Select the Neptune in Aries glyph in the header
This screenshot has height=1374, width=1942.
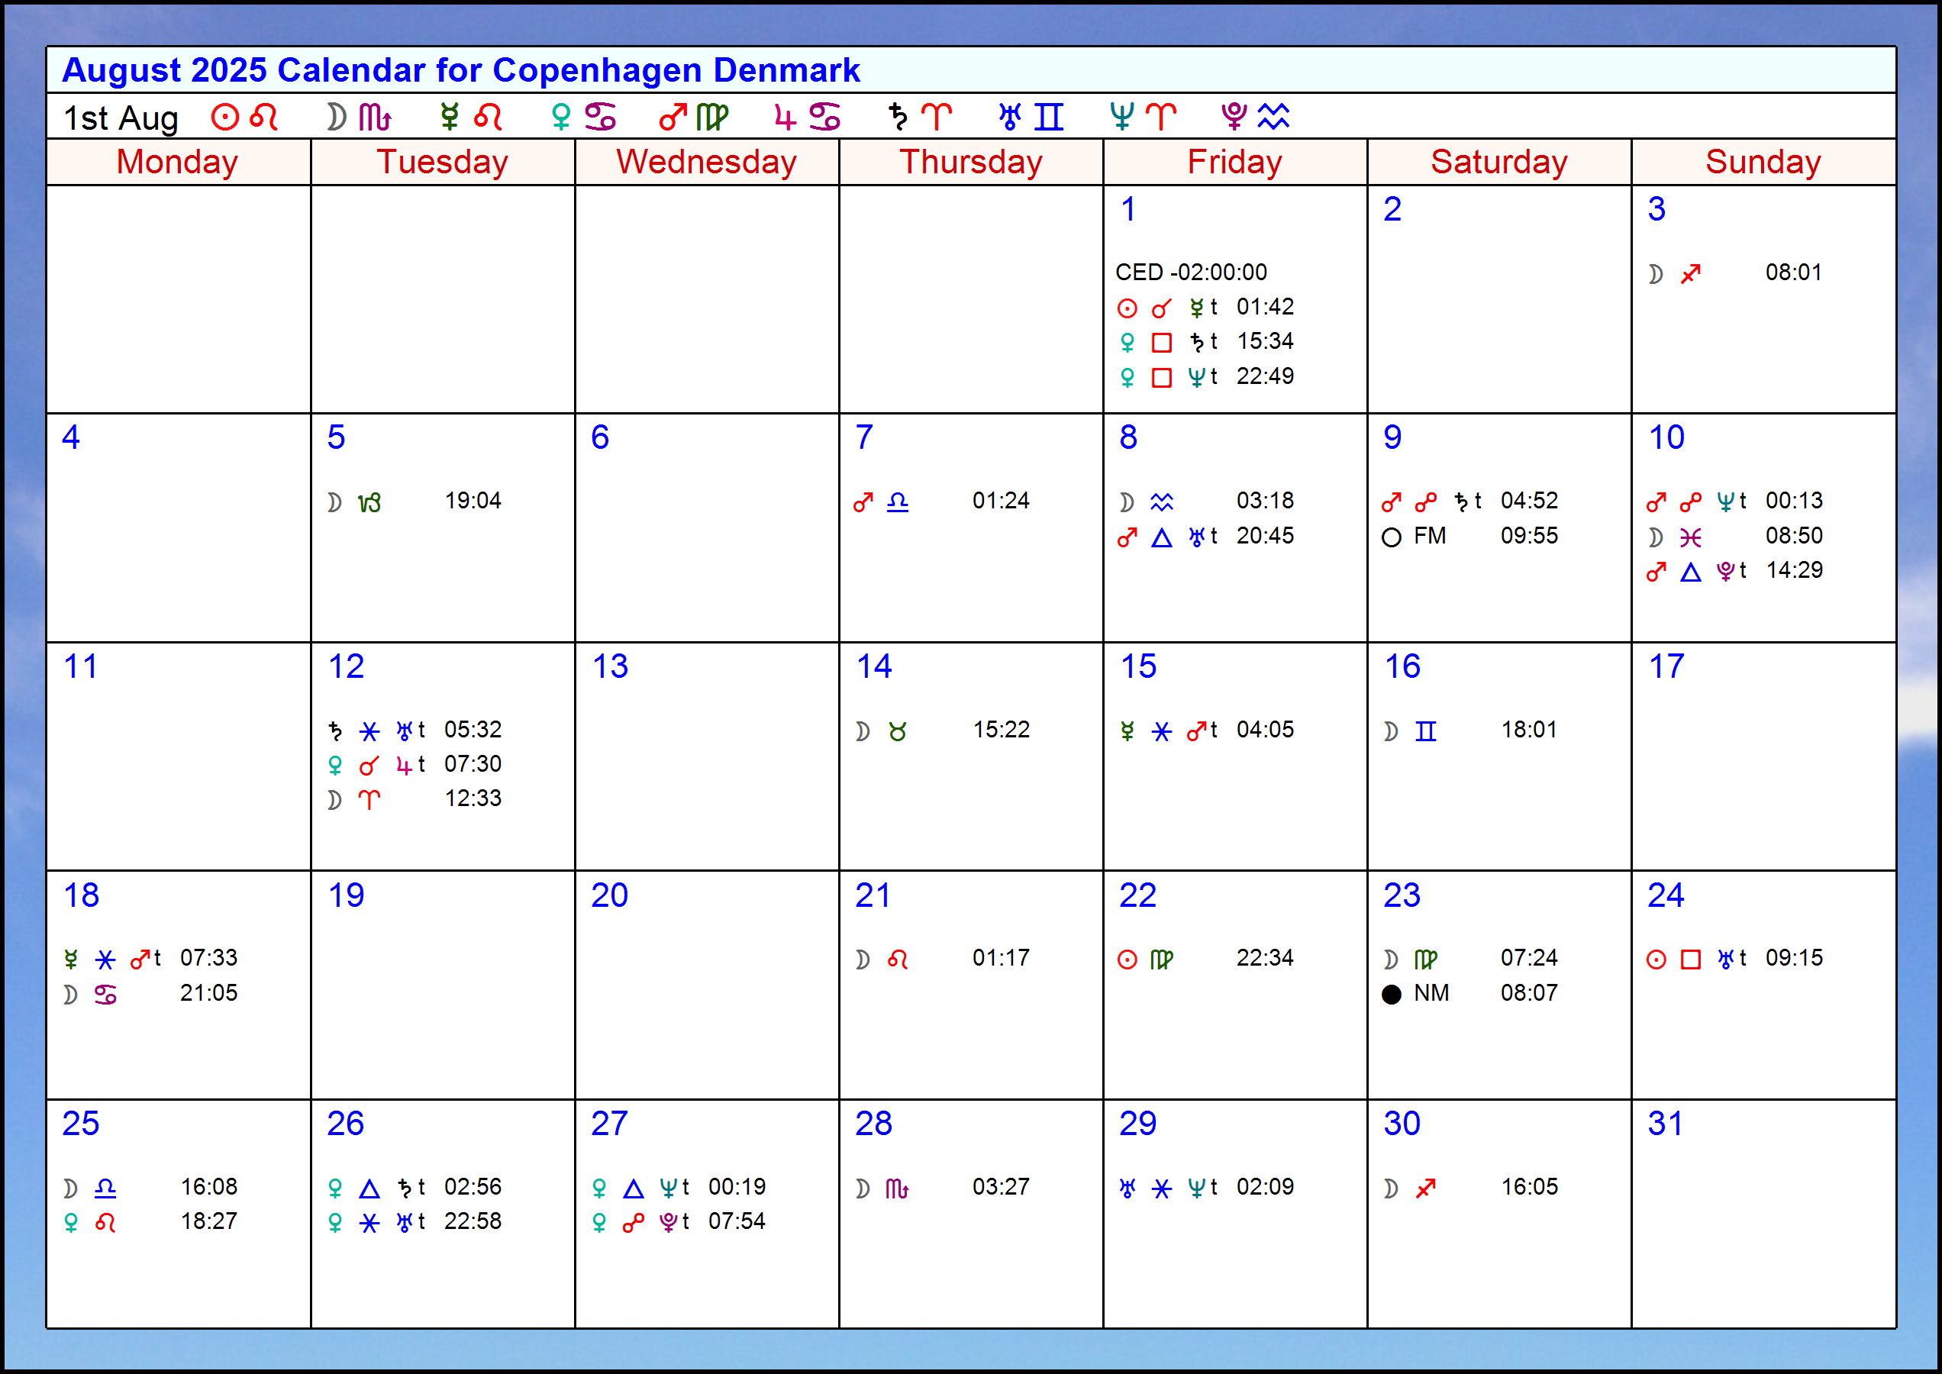1140,117
